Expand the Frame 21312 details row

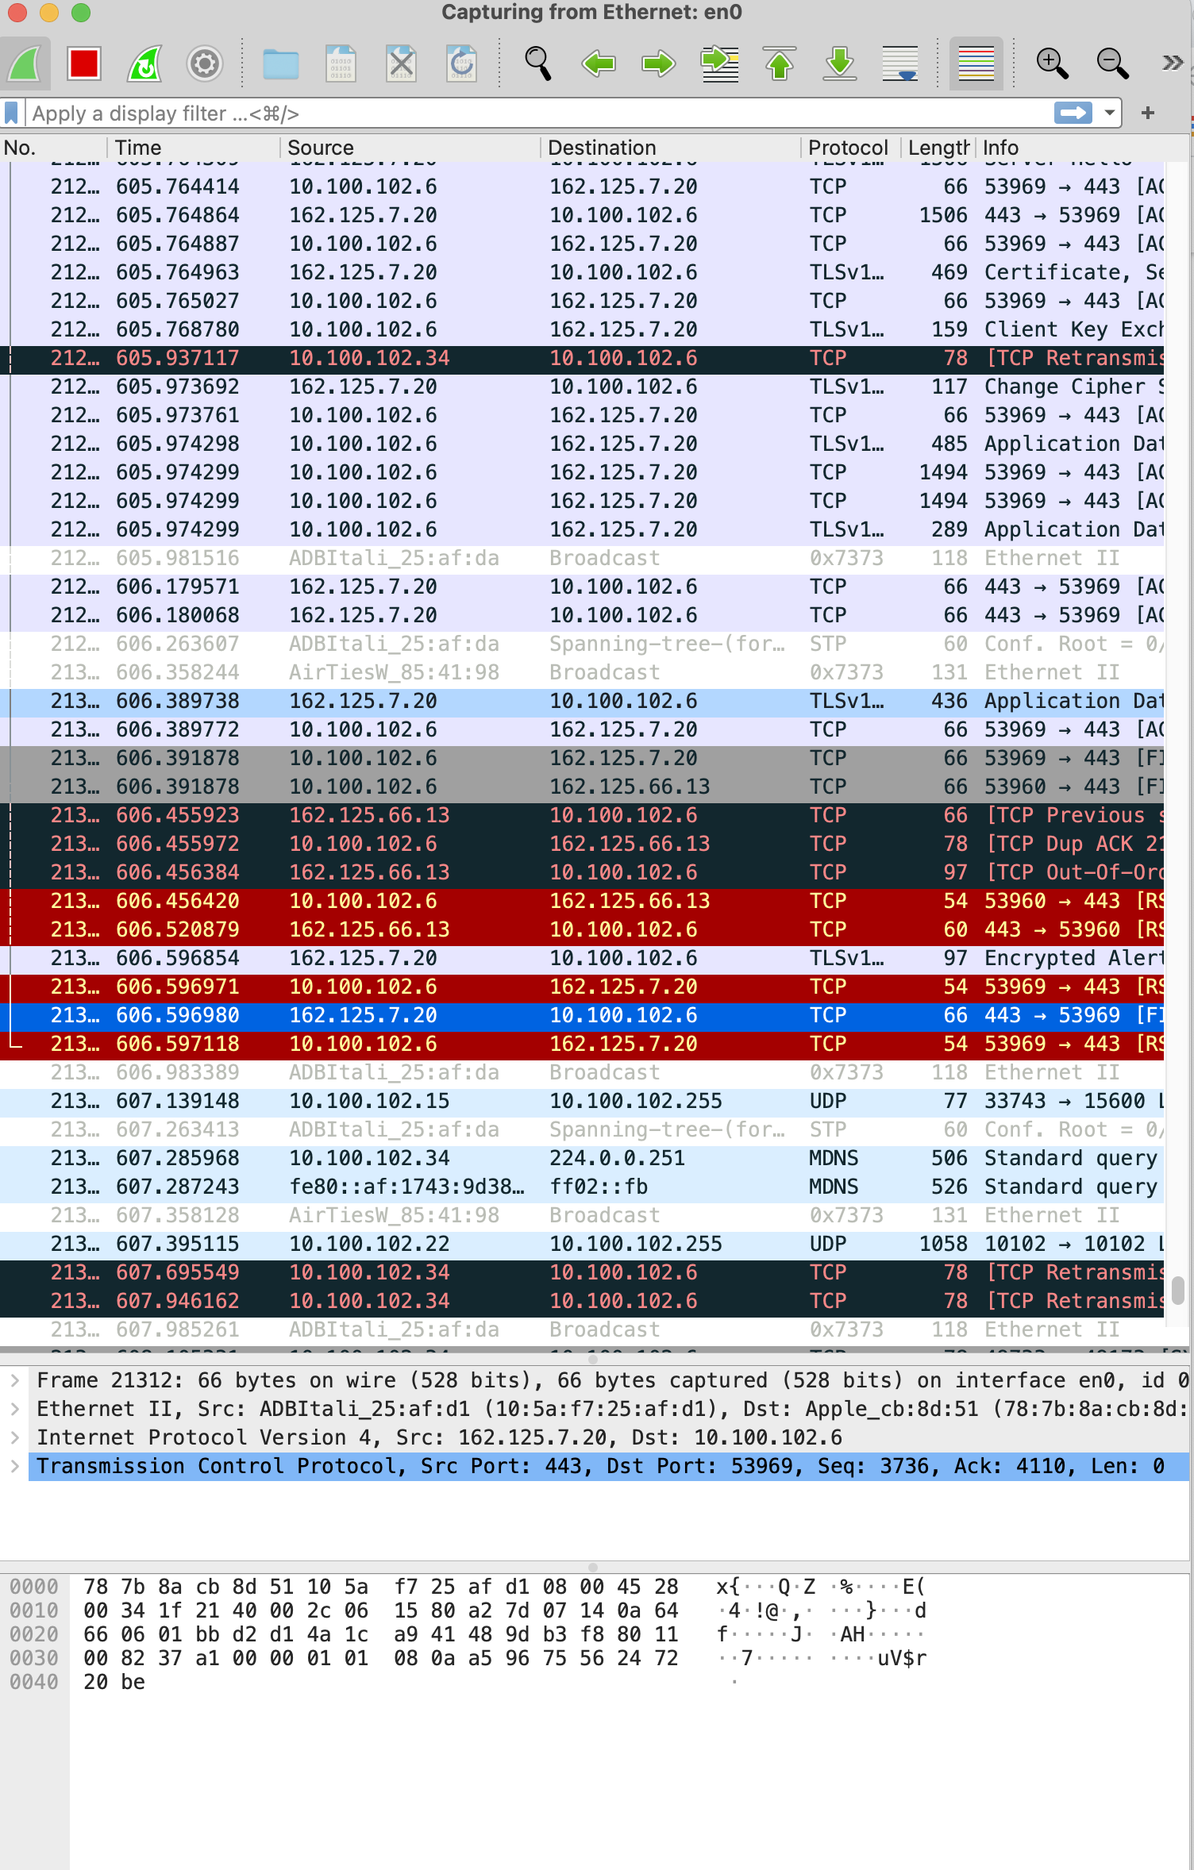[14, 1380]
